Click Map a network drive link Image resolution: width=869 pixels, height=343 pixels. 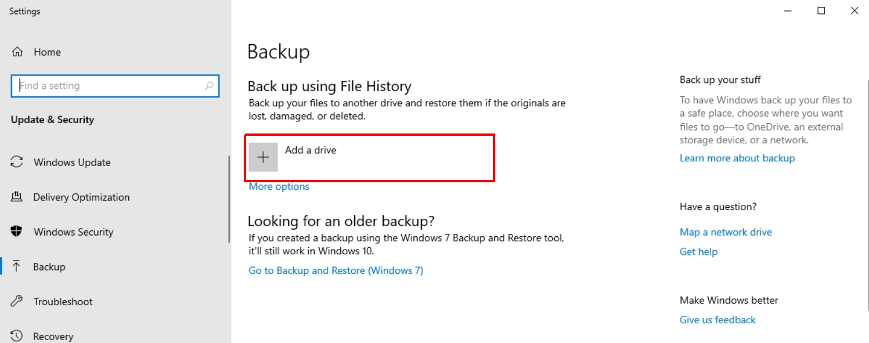click(726, 232)
